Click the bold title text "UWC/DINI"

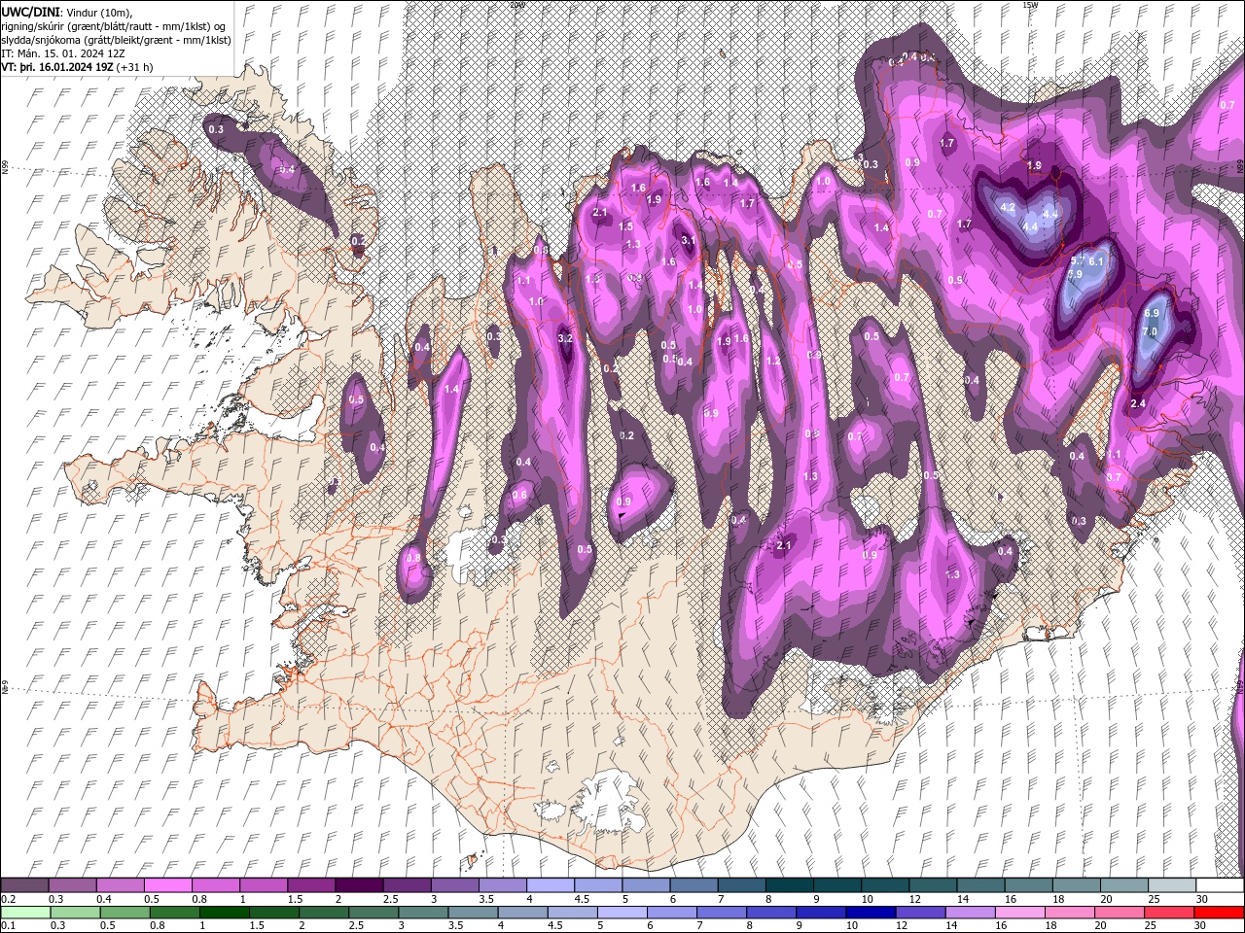(x=30, y=12)
